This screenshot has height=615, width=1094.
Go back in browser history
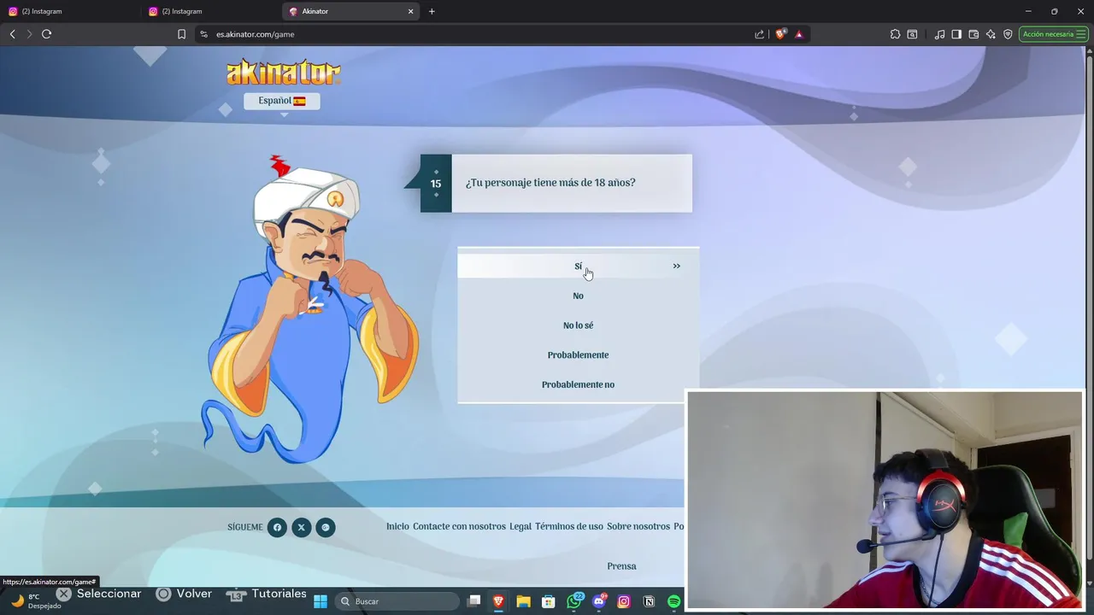pos(12,34)
